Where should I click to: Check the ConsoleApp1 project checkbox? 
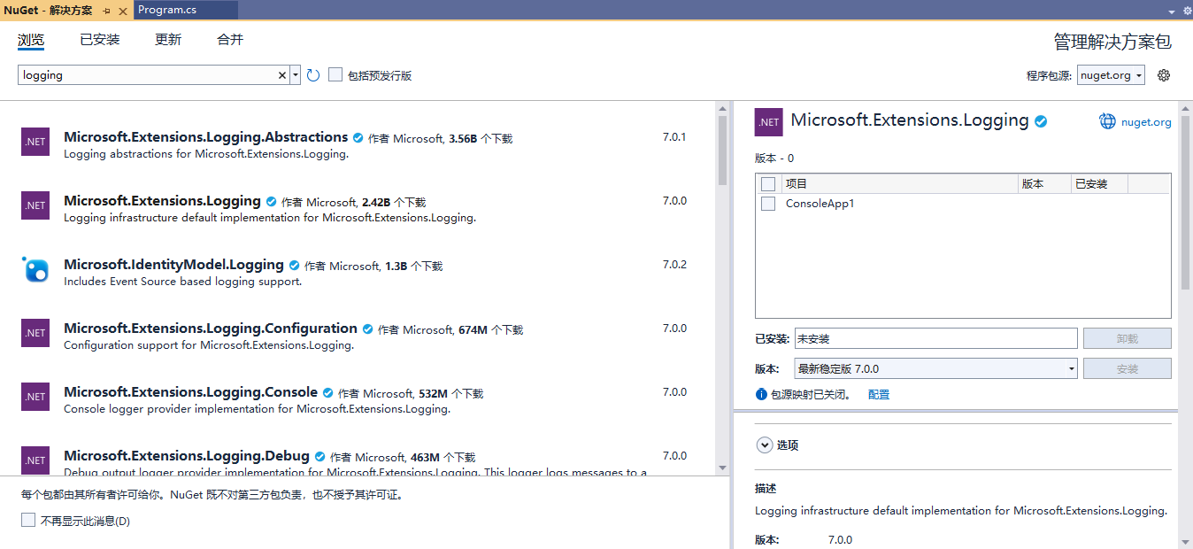768,204
